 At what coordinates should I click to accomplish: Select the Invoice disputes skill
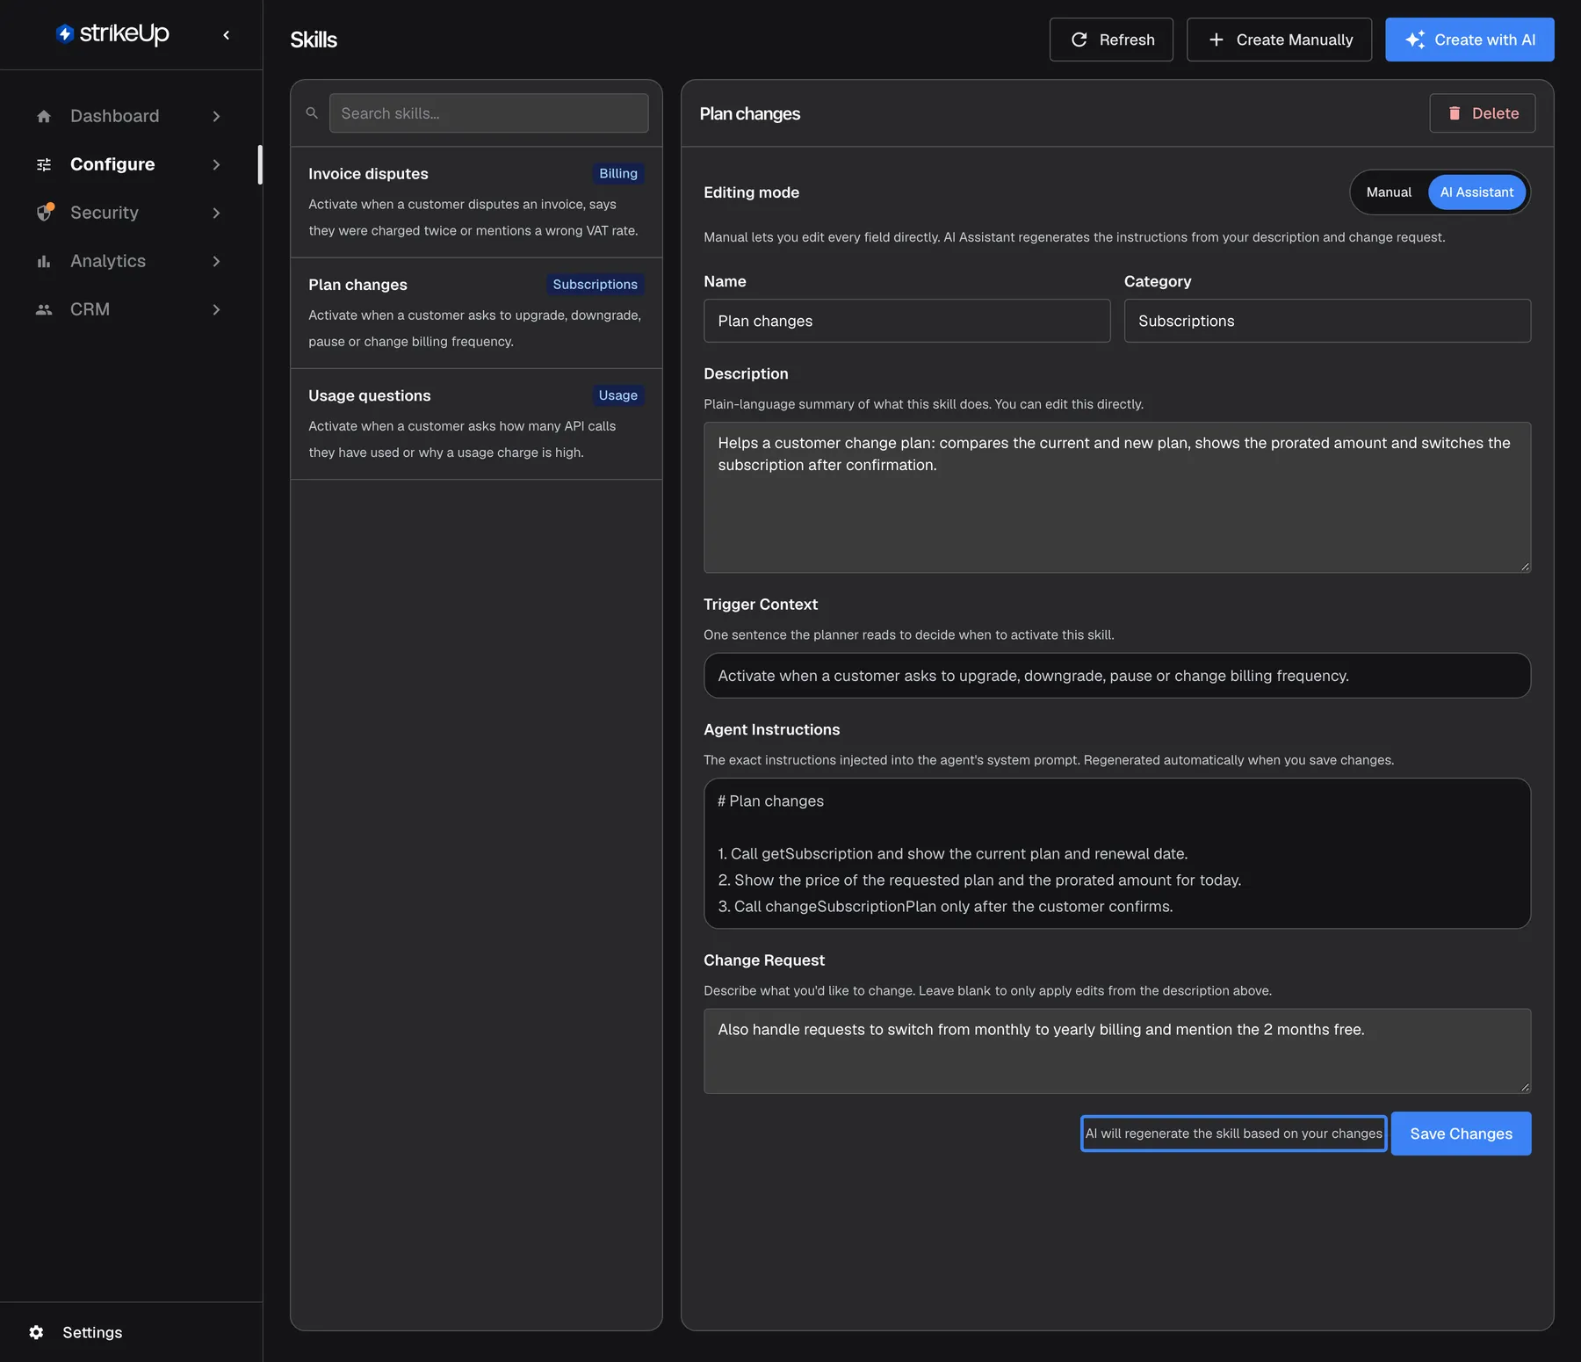pyautogui.click(x=476, y=202)
